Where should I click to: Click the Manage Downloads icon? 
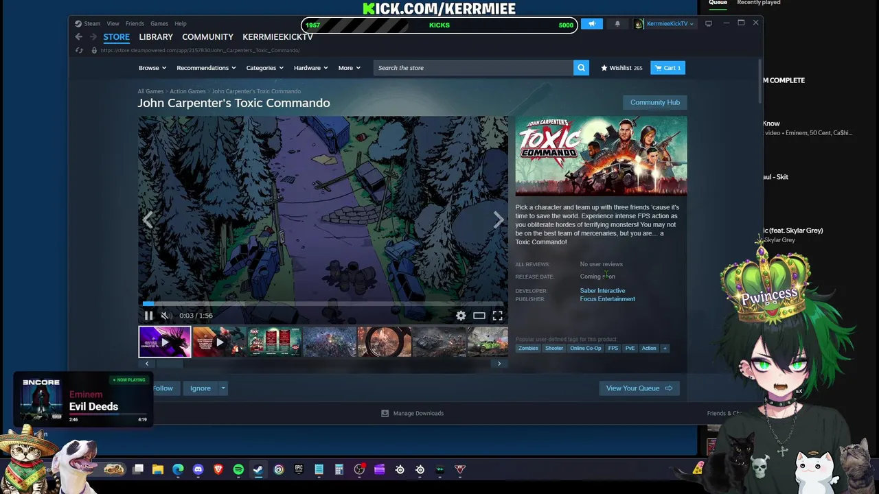point(385,413)
